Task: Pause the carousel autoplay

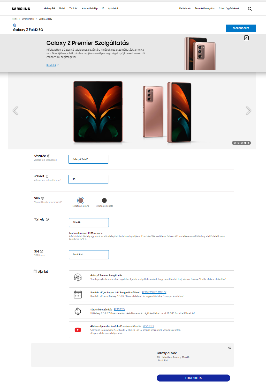Action: click(248, 143)
